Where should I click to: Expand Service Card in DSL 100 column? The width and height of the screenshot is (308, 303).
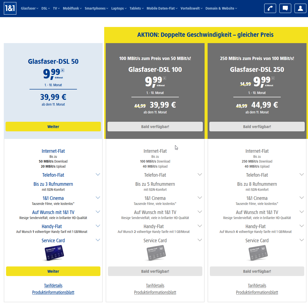[x=200, y=240]
